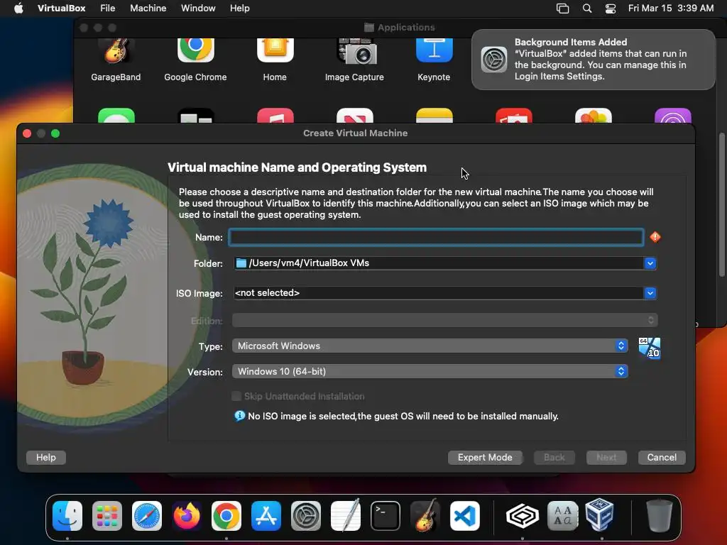This screenshot has width=727, height=545.
Task: Cancel the Create Virtual Machine dialog
Action: [662, 458]
